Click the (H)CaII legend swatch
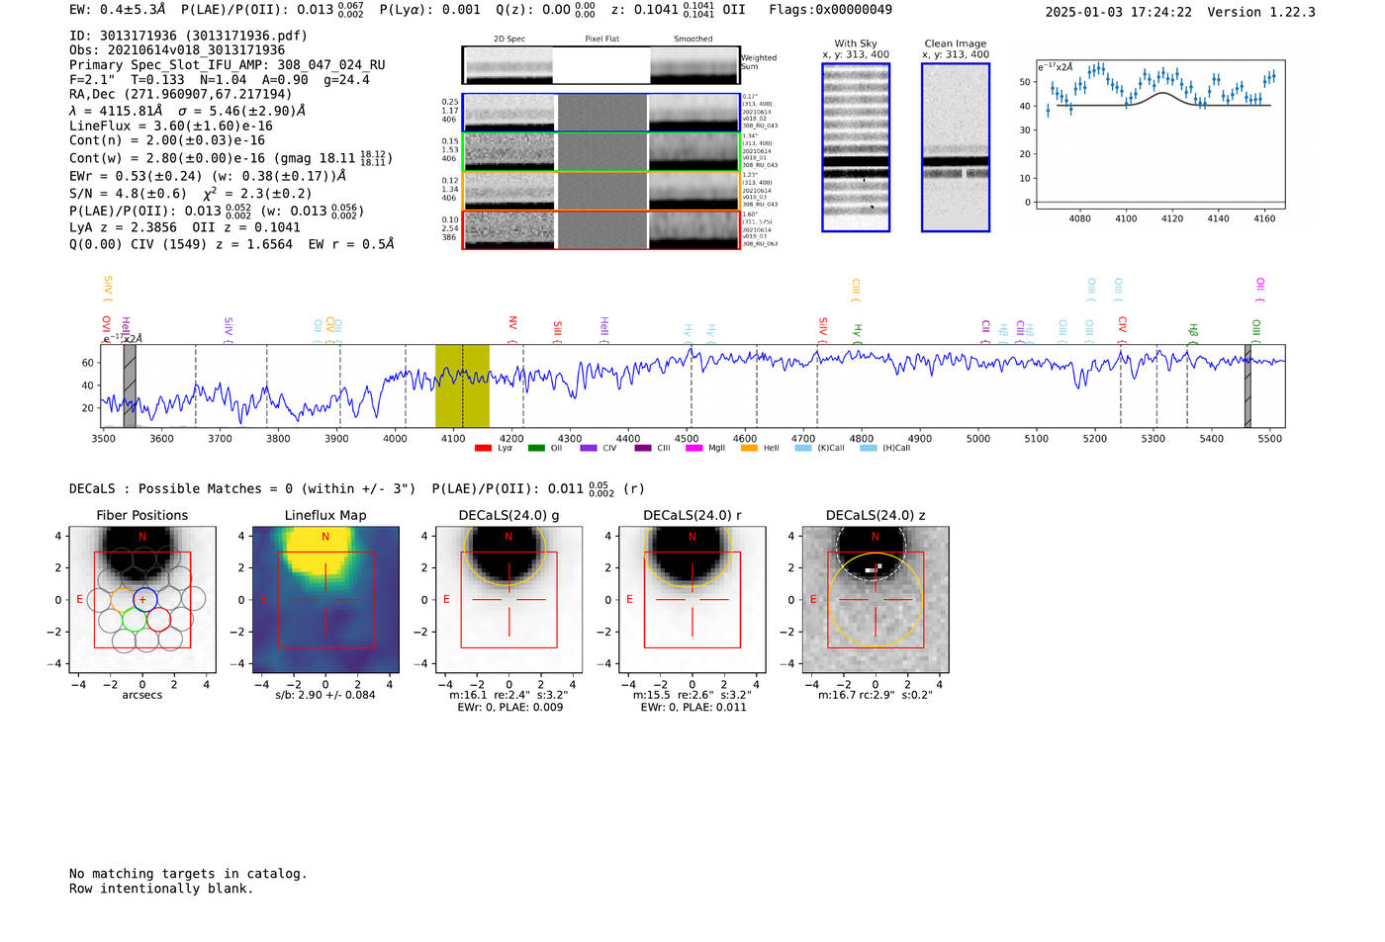Image resolution: width=1385 pixels, height=942 pixels. pyautogui.click(x=869, y=448)
